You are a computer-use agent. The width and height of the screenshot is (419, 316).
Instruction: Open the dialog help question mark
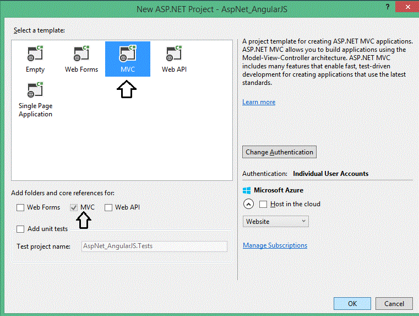pos(388,7)
